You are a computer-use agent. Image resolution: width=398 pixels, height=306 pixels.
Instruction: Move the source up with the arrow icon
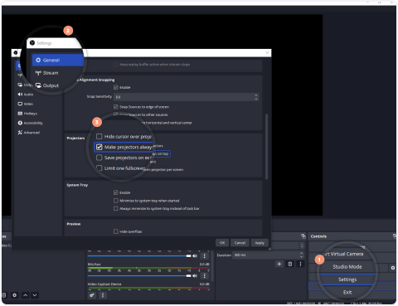pos(25,295)
